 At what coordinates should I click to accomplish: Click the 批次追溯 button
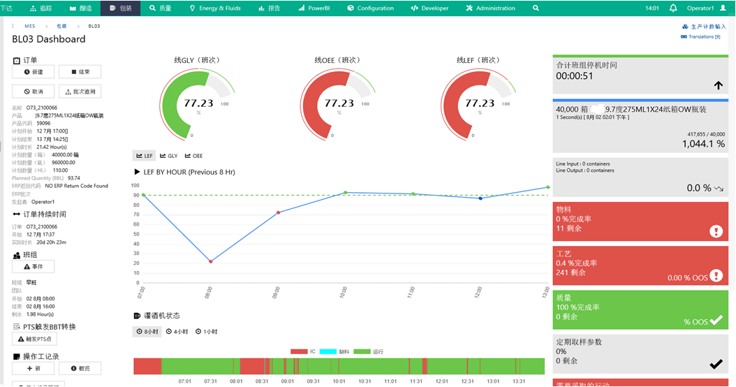coord(80,92)
